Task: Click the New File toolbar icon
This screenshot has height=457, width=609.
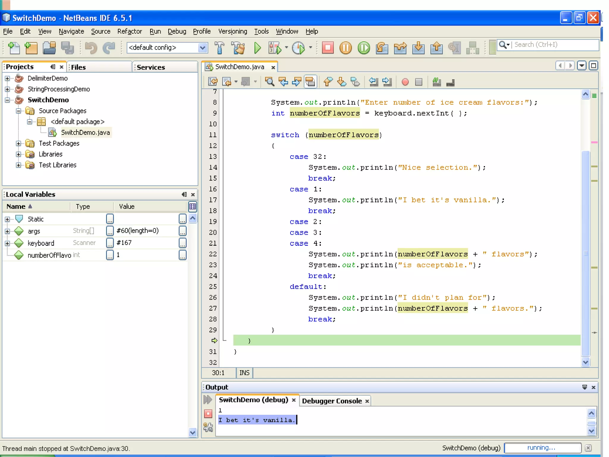Action: [x=14, y=48]
